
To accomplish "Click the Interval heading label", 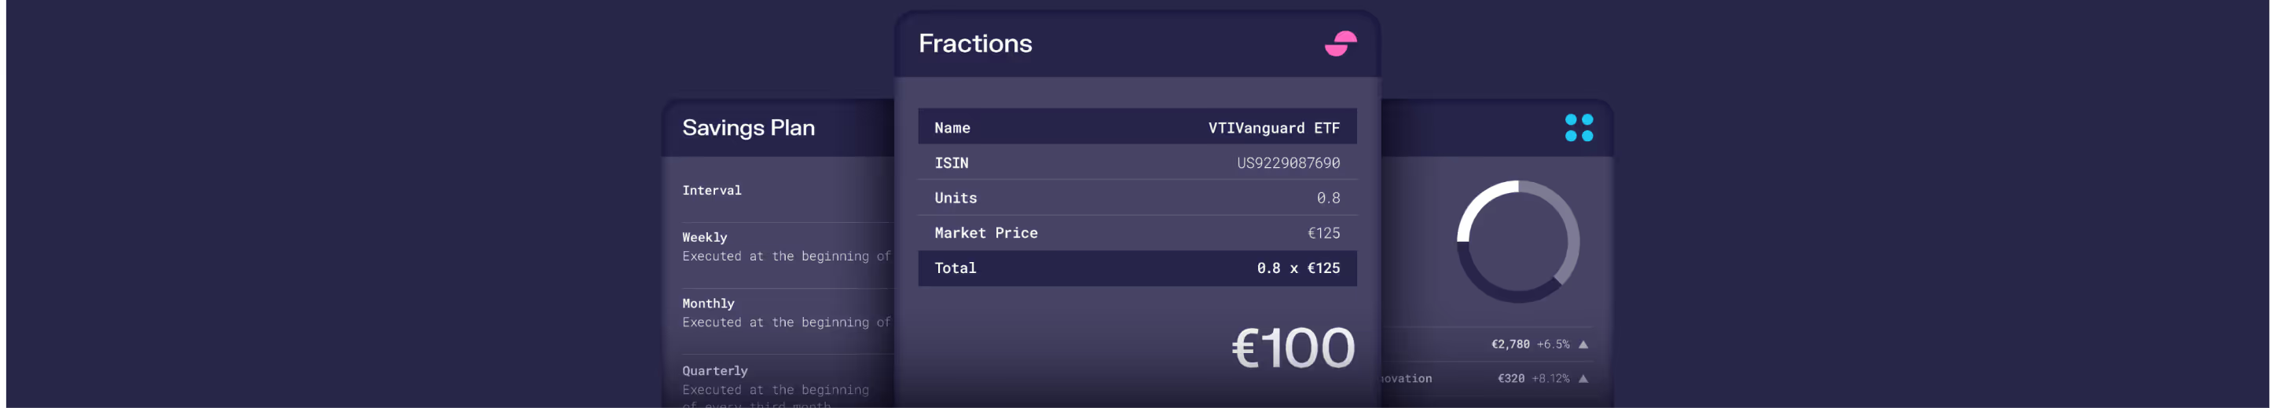I will point(711,190).
